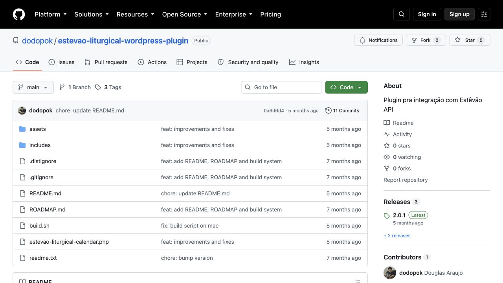This screenshot has height=283, width=503.
Task: Click the clock history icon beside 11 Commits
Action: click(329, 110)
